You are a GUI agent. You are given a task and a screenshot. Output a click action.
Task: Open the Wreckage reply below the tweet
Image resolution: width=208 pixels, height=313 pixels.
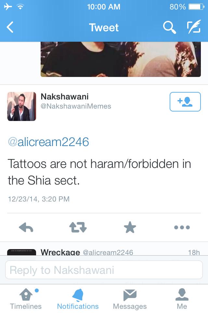[x=104, y=251]
